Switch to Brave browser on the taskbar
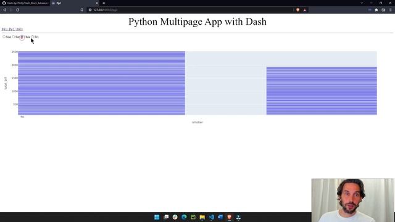The image size is (395, 222). (229, 217)
